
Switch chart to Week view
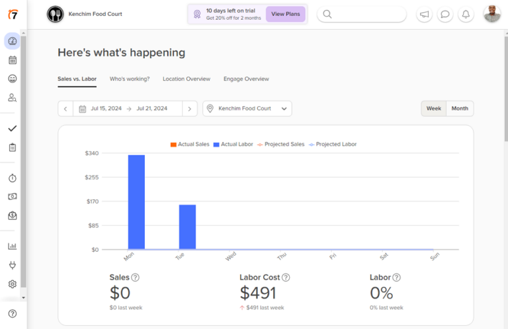pyautogui.click(x=433, y=108)
